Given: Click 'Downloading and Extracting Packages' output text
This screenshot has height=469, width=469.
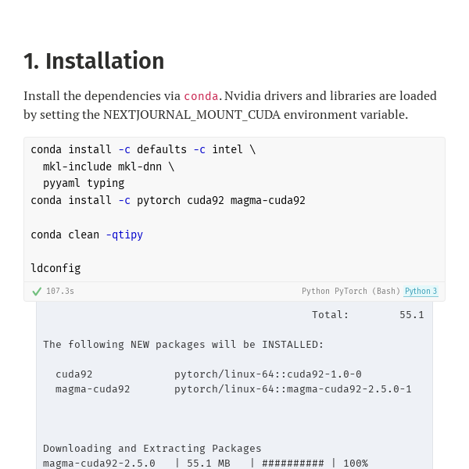Looking at the screenshot, I should pyautogui.click(x=152, y=449).
